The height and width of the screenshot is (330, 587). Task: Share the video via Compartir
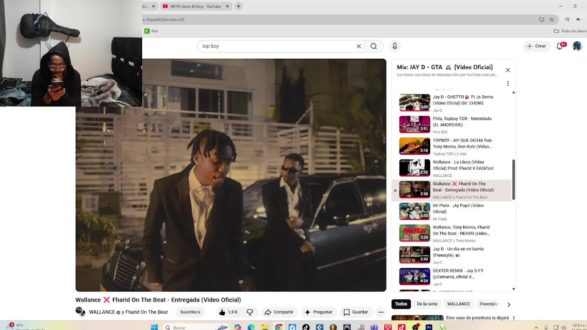[x=279, y=312]
